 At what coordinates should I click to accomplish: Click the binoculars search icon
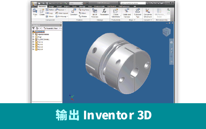point(147,3)
